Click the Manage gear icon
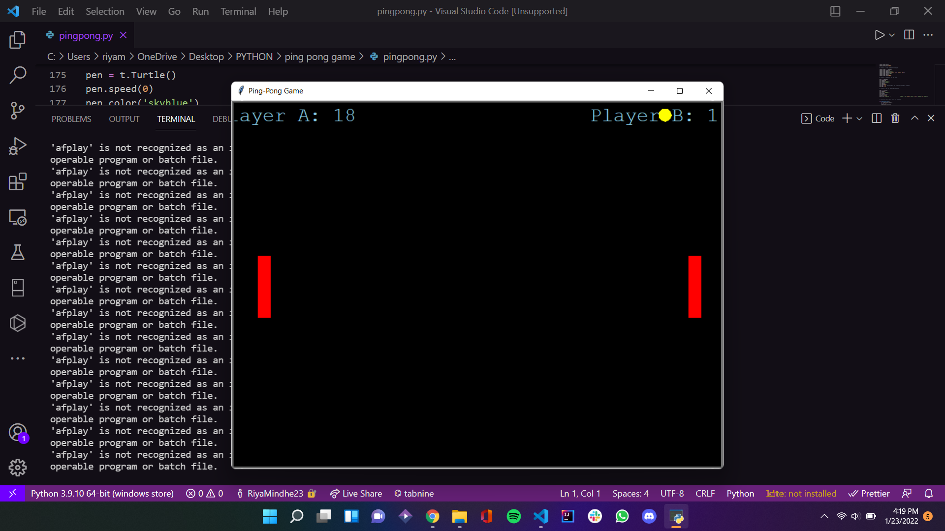 pos(18,467)
